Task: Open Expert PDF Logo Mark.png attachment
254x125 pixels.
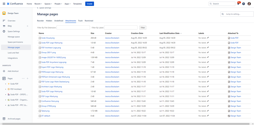Action: pyautogui.click(x=52, y=67)
